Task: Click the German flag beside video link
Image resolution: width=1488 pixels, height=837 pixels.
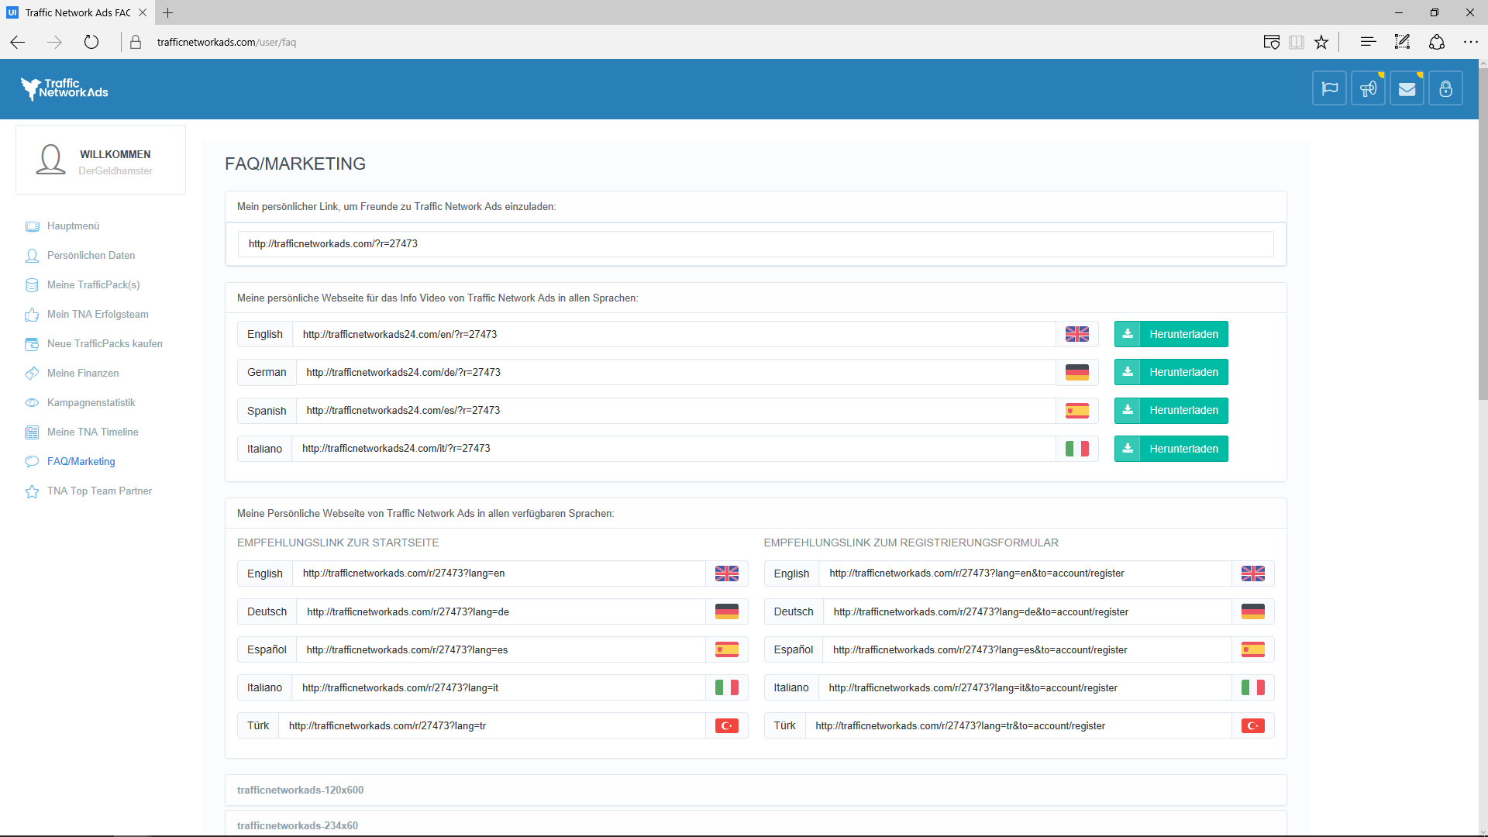Action: click(1076, 372)
